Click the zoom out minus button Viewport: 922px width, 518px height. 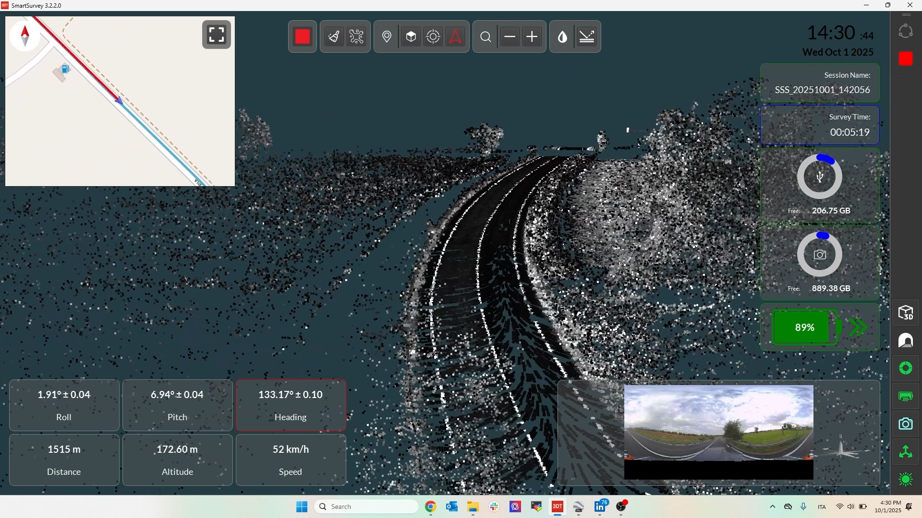tap(510, 36)
